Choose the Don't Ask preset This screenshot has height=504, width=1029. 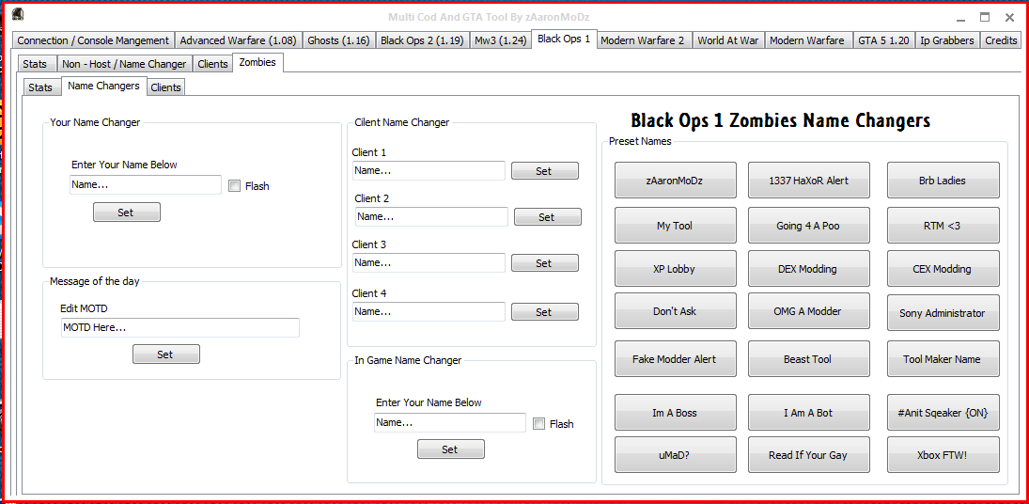pyautogui.click(x=675, y=311)
